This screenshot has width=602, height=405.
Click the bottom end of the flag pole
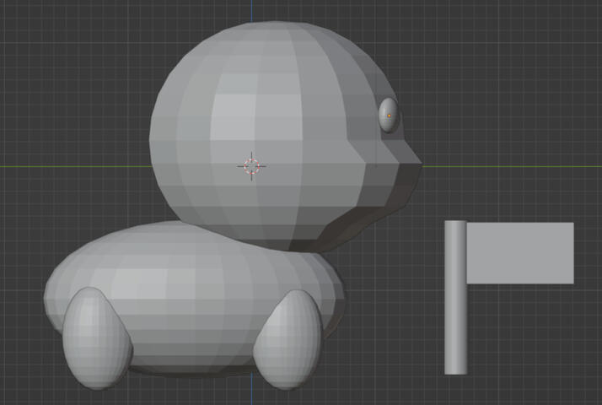pos(455,371)
